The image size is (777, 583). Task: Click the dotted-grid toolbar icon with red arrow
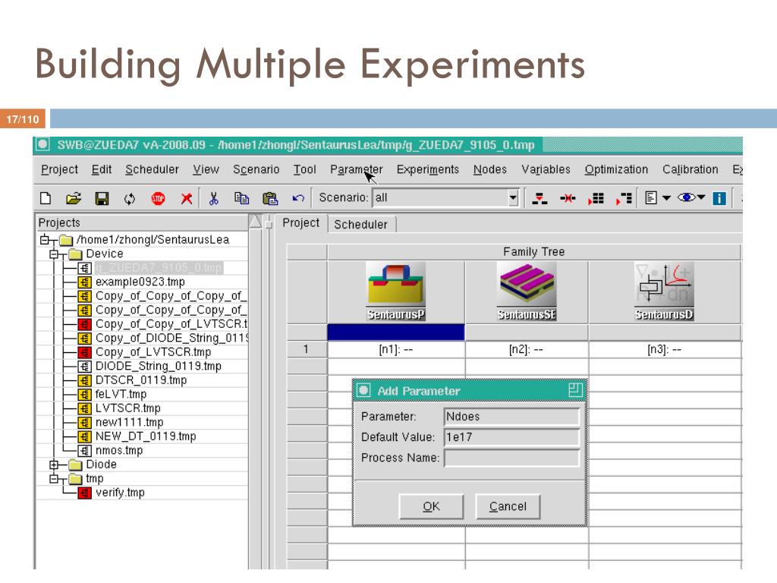tap(596, 198)
